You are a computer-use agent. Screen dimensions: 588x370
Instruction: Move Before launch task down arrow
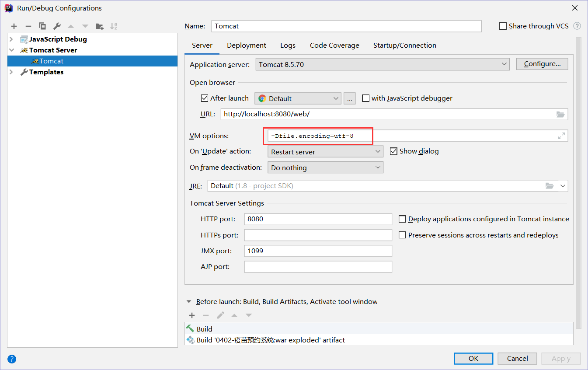[x=249, y=315]
